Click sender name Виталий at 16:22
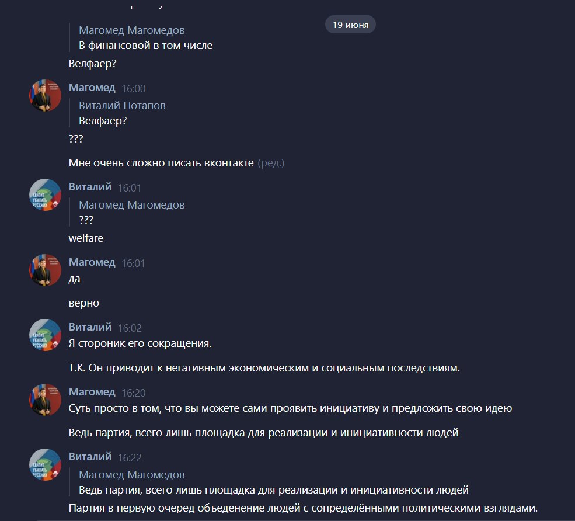 coord(90,457)
